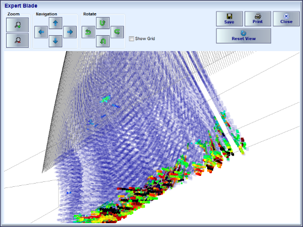Zoom in with the magnifier plus button
Viewport: 303px width, 227px height.
[x=18, y=25]
